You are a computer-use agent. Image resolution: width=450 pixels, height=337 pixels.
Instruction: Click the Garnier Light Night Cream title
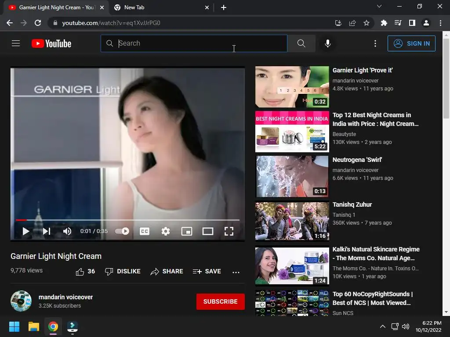(56, 256)
